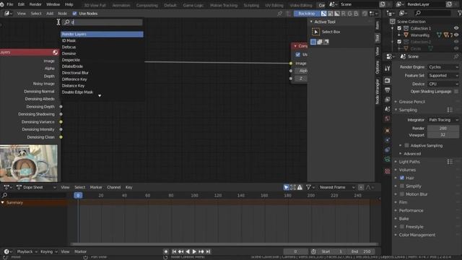462x260 pixels.
Task: Open the Dope Sheet mode dropdown
Action: tap(36, 187)
